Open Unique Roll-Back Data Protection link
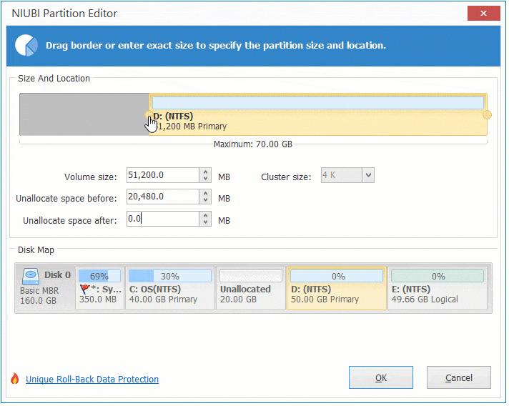The width and height of the screenshot is (509, 406). click(92, 380)
